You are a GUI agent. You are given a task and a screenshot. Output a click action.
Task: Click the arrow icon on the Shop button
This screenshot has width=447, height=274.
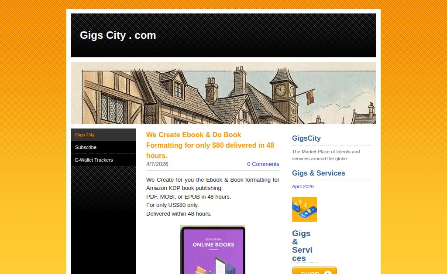tap(328, 272)
